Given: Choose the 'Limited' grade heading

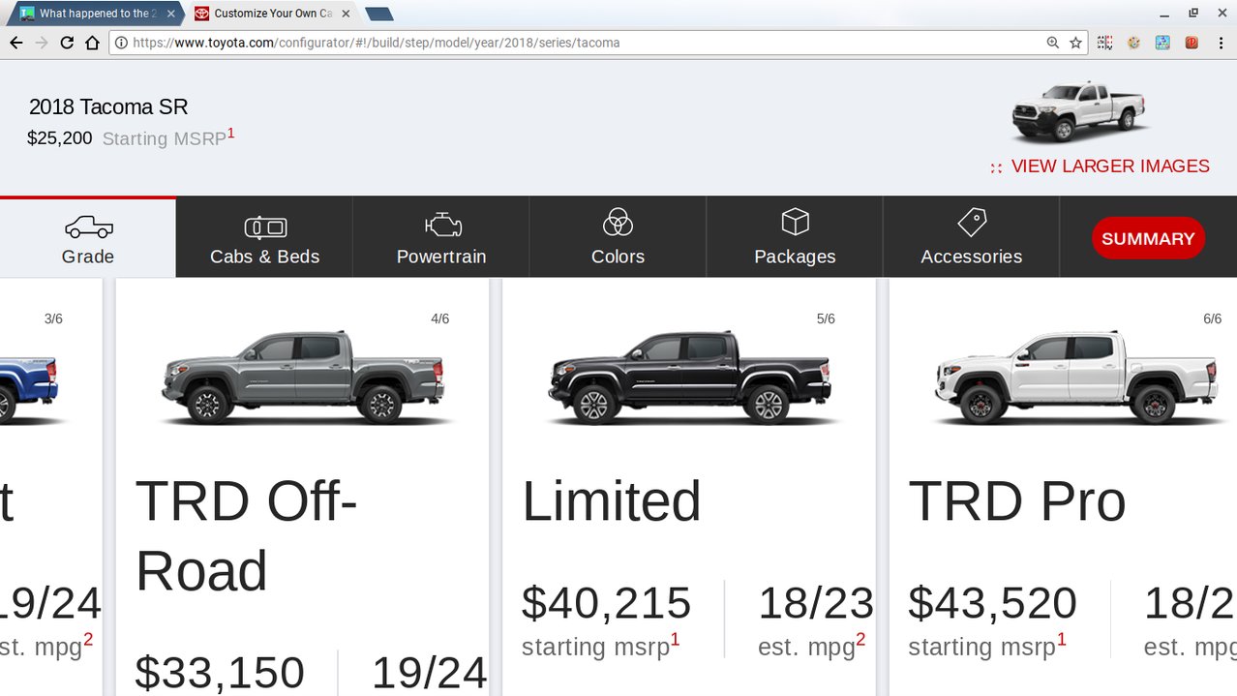Looking at the screenshot, I should pyautogui.click(x=612, y=501).
